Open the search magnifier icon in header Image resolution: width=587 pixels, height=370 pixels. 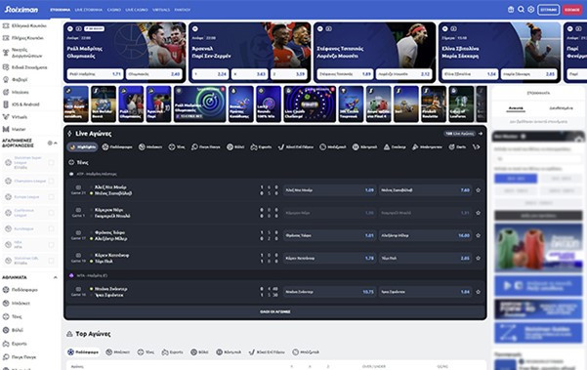pos(521,10)
